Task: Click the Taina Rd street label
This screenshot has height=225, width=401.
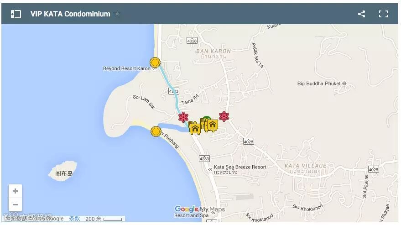Action: click(x=190, y=99)
